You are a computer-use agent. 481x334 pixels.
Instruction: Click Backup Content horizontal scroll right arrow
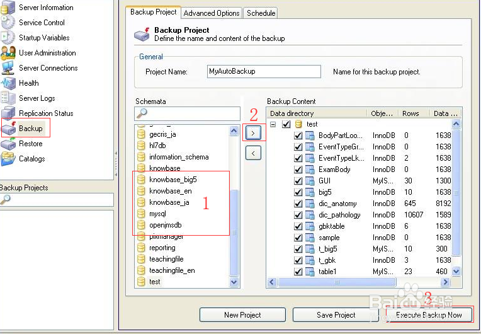tap(445, 282)
